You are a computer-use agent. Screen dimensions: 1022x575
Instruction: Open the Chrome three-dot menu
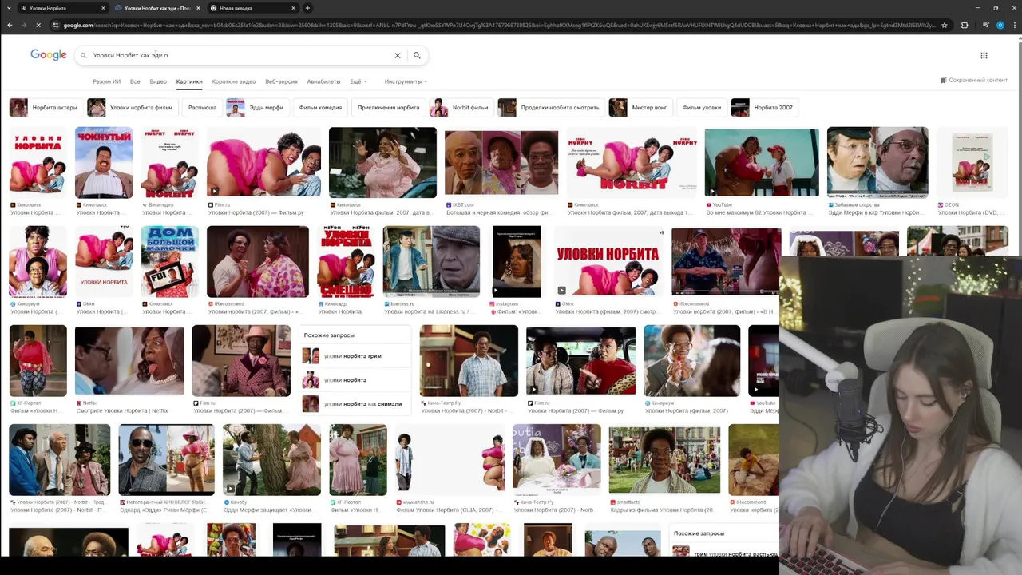click(x=1014, y=25)
